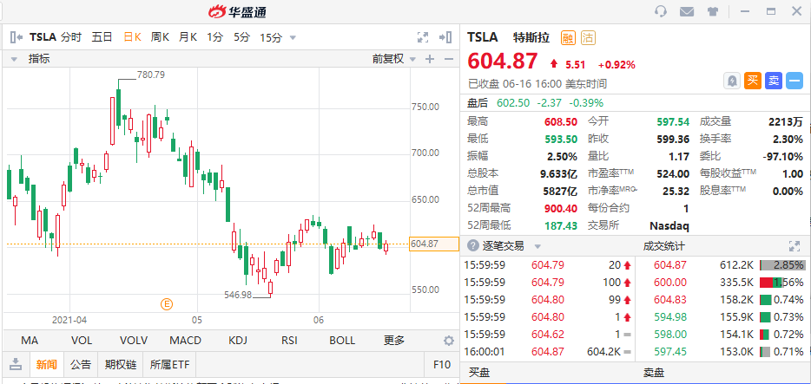Enable the VOLV indicator
Image resolution: width=811 pixels, height=384 pixels.
(134, 341)
